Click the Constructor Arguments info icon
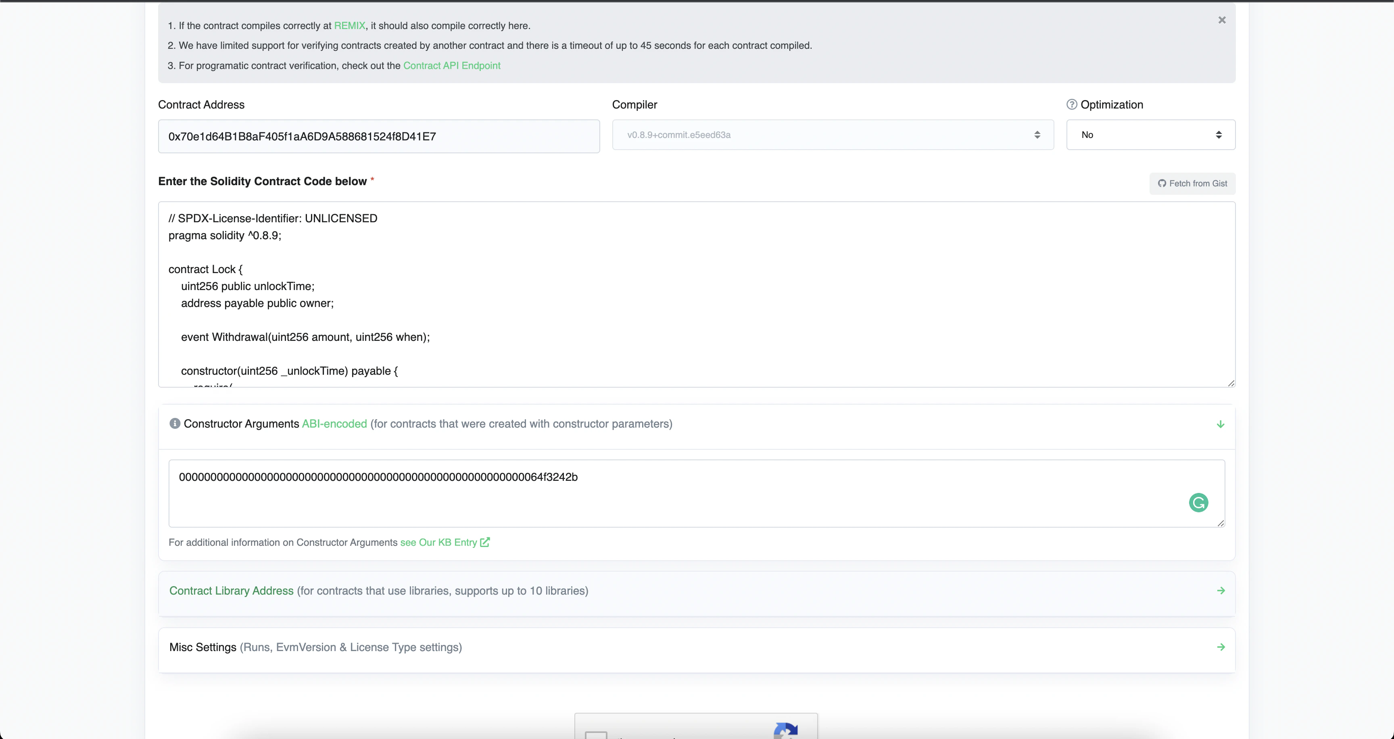The width and height of the screenshot is (1394, 739). tap(175, 424)
